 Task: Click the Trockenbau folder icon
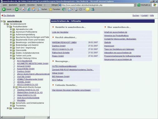point(13,106)
